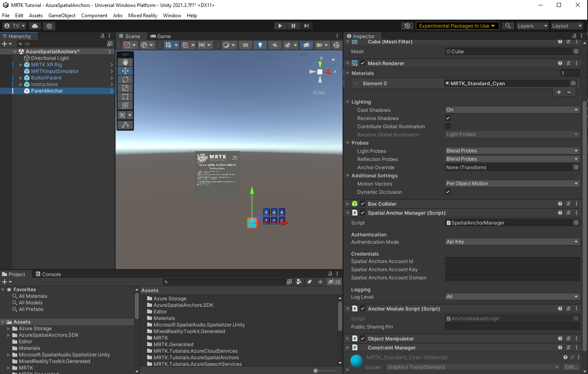Pick object for Mesh Cube field
The width and height of the screenshot is (588, 374).
(576, 51)
